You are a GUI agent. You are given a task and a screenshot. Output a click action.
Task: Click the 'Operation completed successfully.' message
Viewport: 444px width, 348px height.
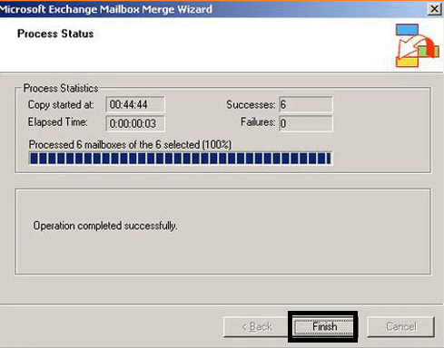[x=105, y=226]
